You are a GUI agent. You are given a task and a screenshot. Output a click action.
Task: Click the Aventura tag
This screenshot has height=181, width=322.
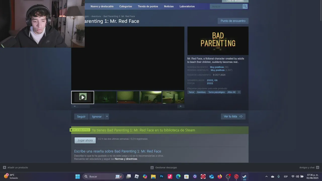point(201,92)
